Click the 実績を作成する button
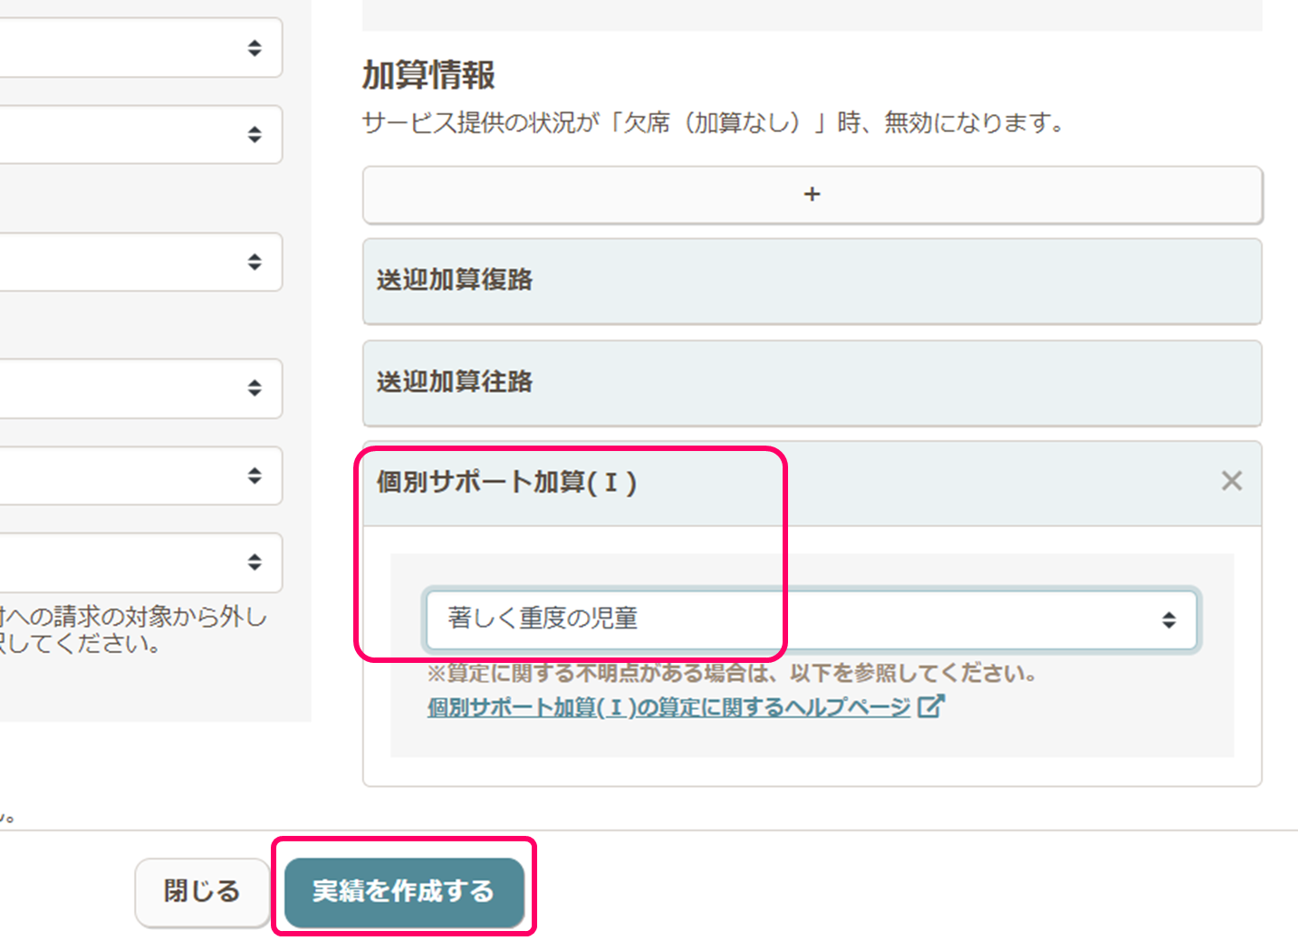This screenshot has height=950, width=1298. pos(404,891)
